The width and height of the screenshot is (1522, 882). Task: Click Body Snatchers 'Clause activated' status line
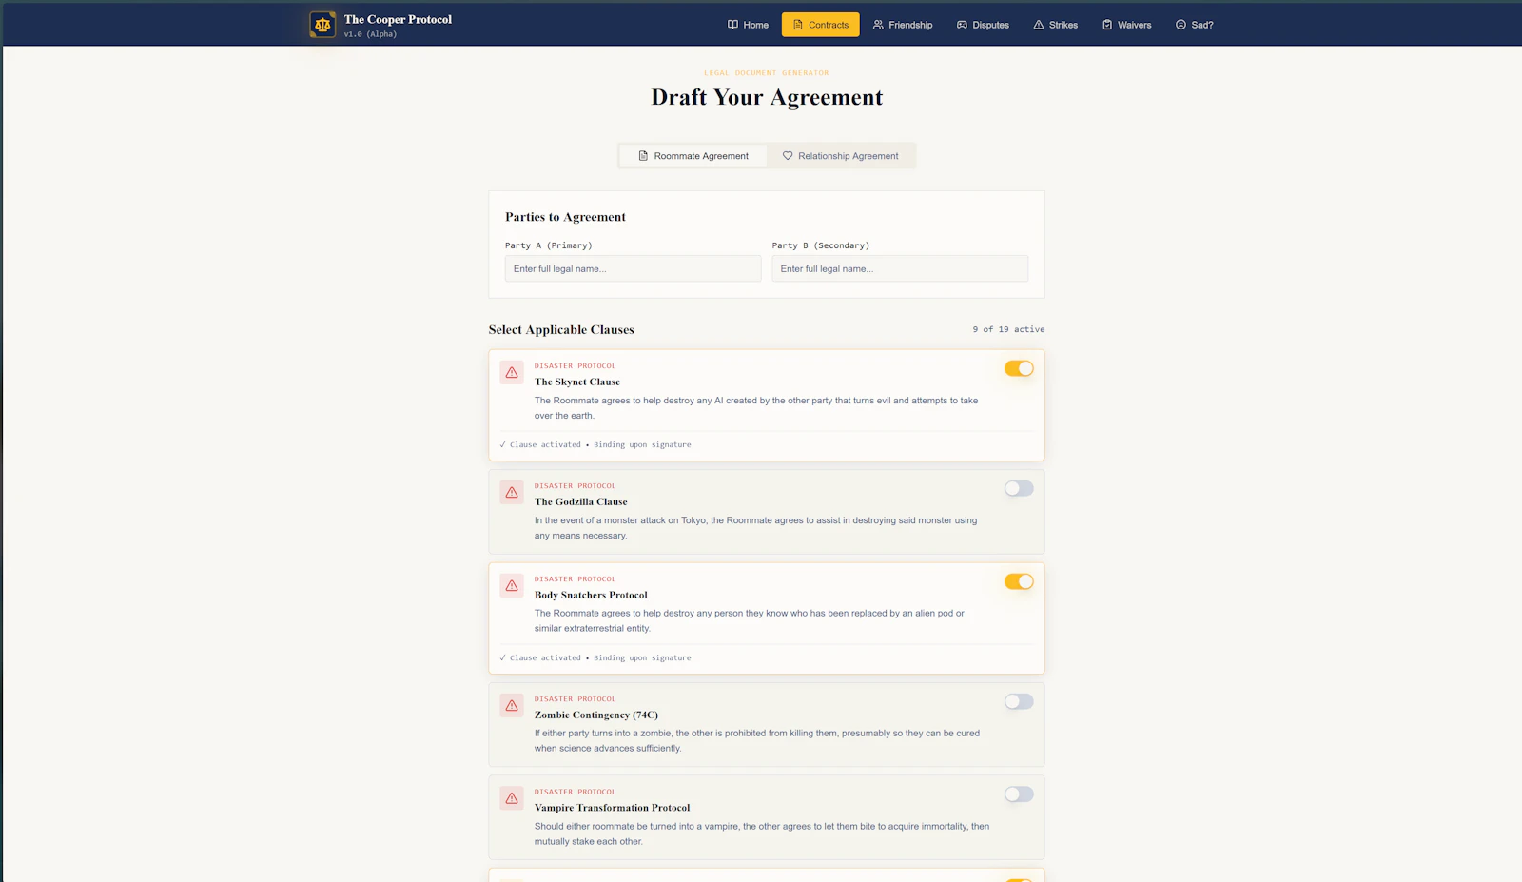[x=595, y=657]
